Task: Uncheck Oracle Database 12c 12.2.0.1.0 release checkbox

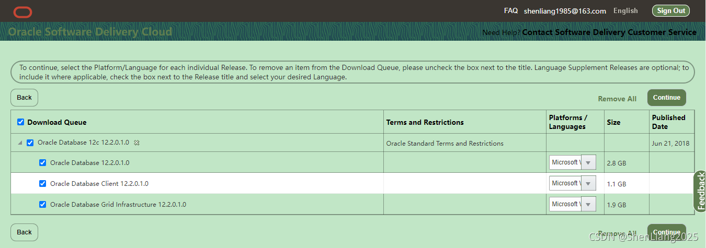Action: coord(30,143)
